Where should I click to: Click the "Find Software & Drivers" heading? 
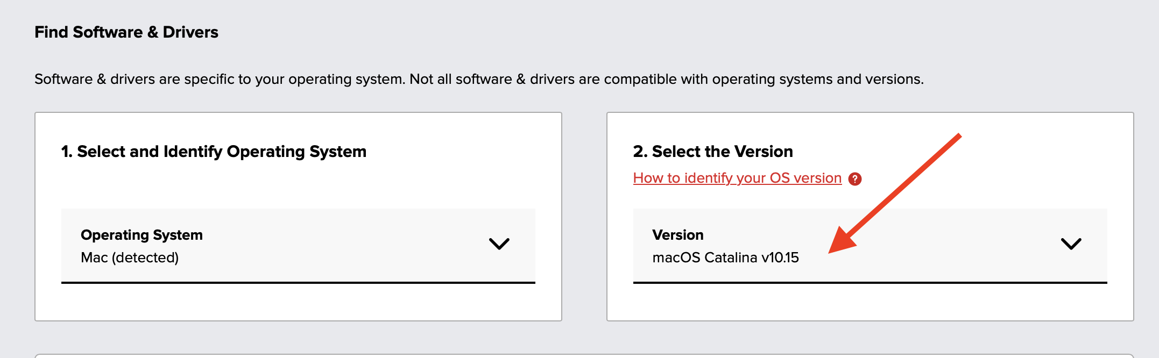[126, 32]
